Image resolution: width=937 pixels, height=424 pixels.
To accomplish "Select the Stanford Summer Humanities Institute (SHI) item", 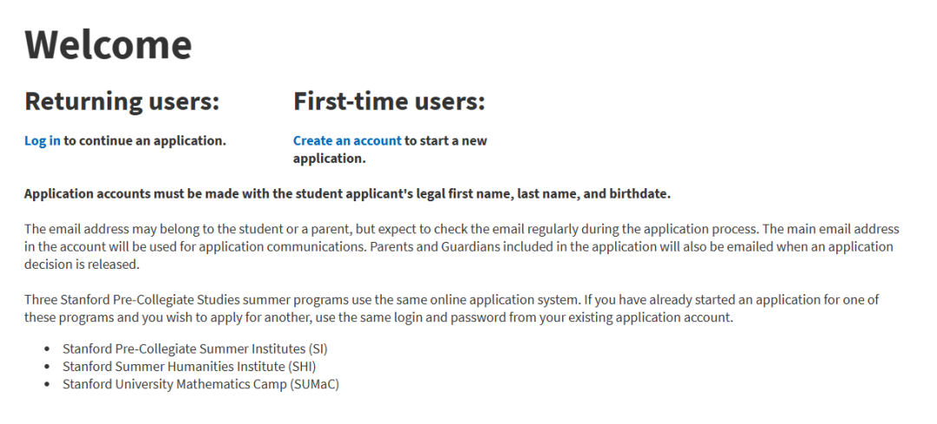I will point(189,366).
